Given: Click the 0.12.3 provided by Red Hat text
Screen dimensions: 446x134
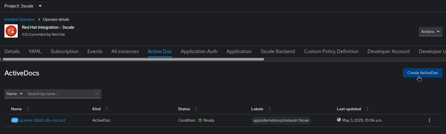Looking at the screenshot, I should 43,35.
